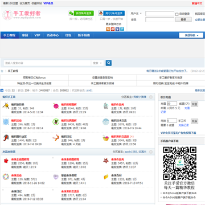Click the red flower bead forum icon
Viewport: 205px width, 205px height.
click(x=6, y=161)
